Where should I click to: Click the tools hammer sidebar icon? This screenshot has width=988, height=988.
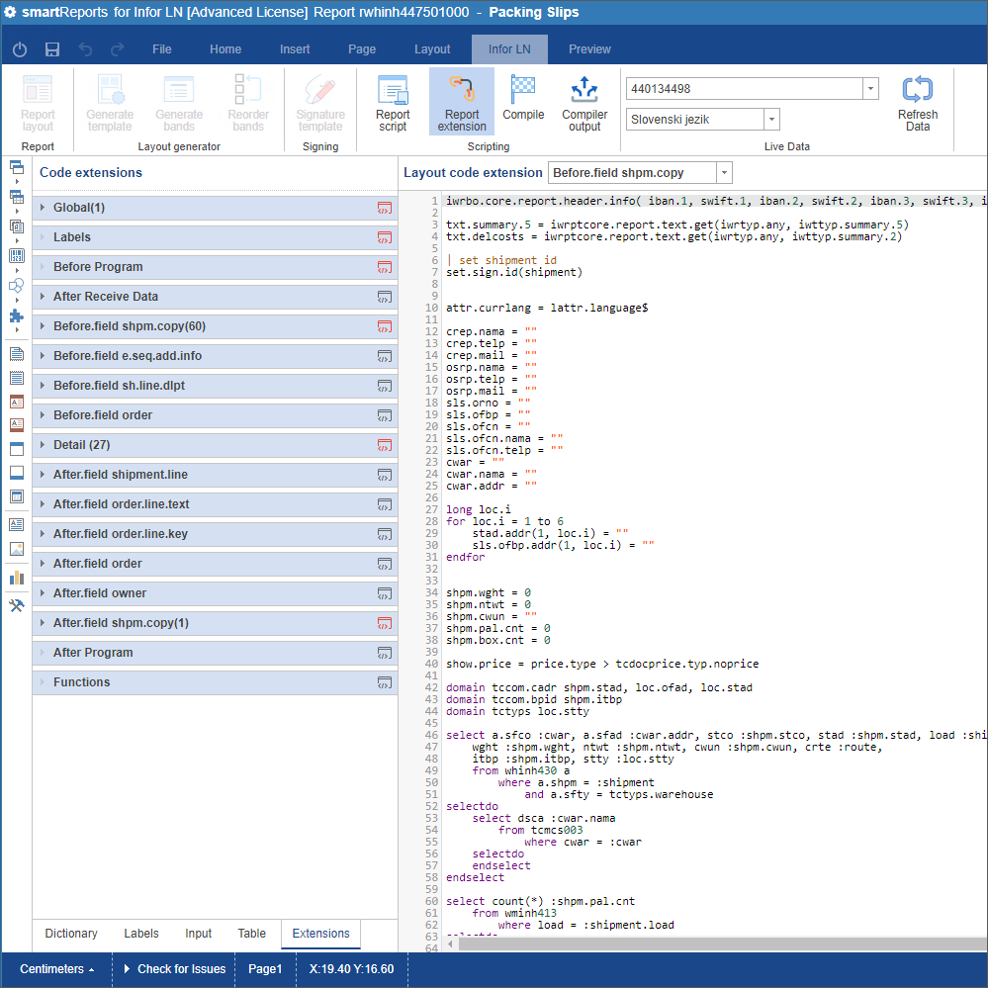17,605
